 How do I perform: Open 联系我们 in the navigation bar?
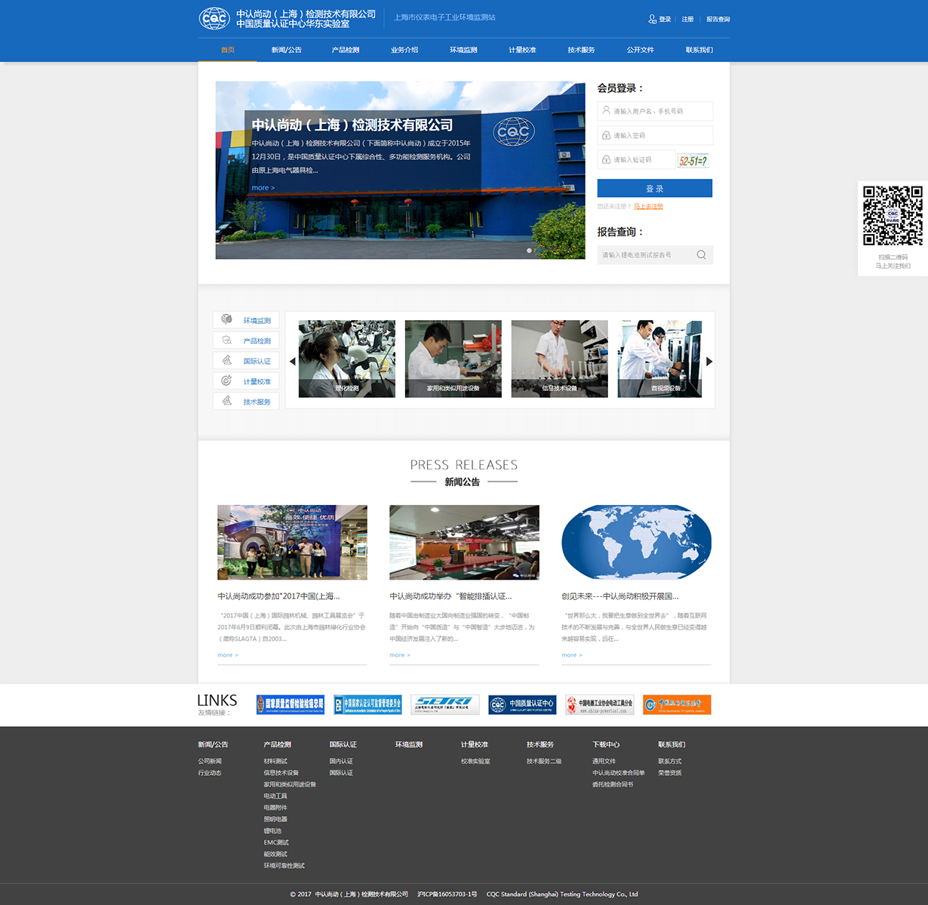pos(699,50)
